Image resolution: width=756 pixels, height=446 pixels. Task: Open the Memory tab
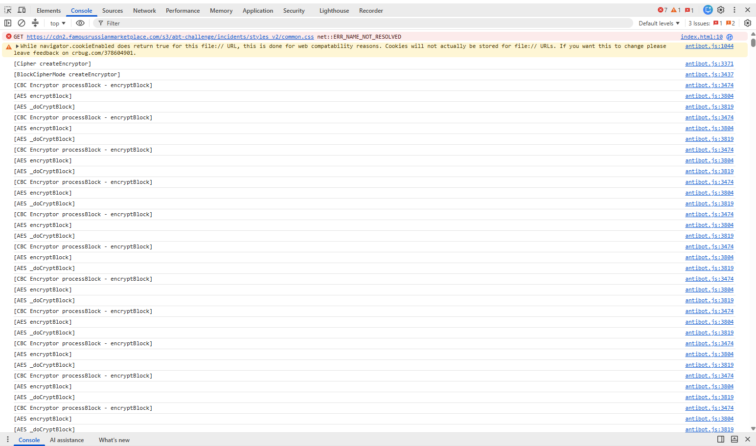pyautogui.click(x=221, y=11)
